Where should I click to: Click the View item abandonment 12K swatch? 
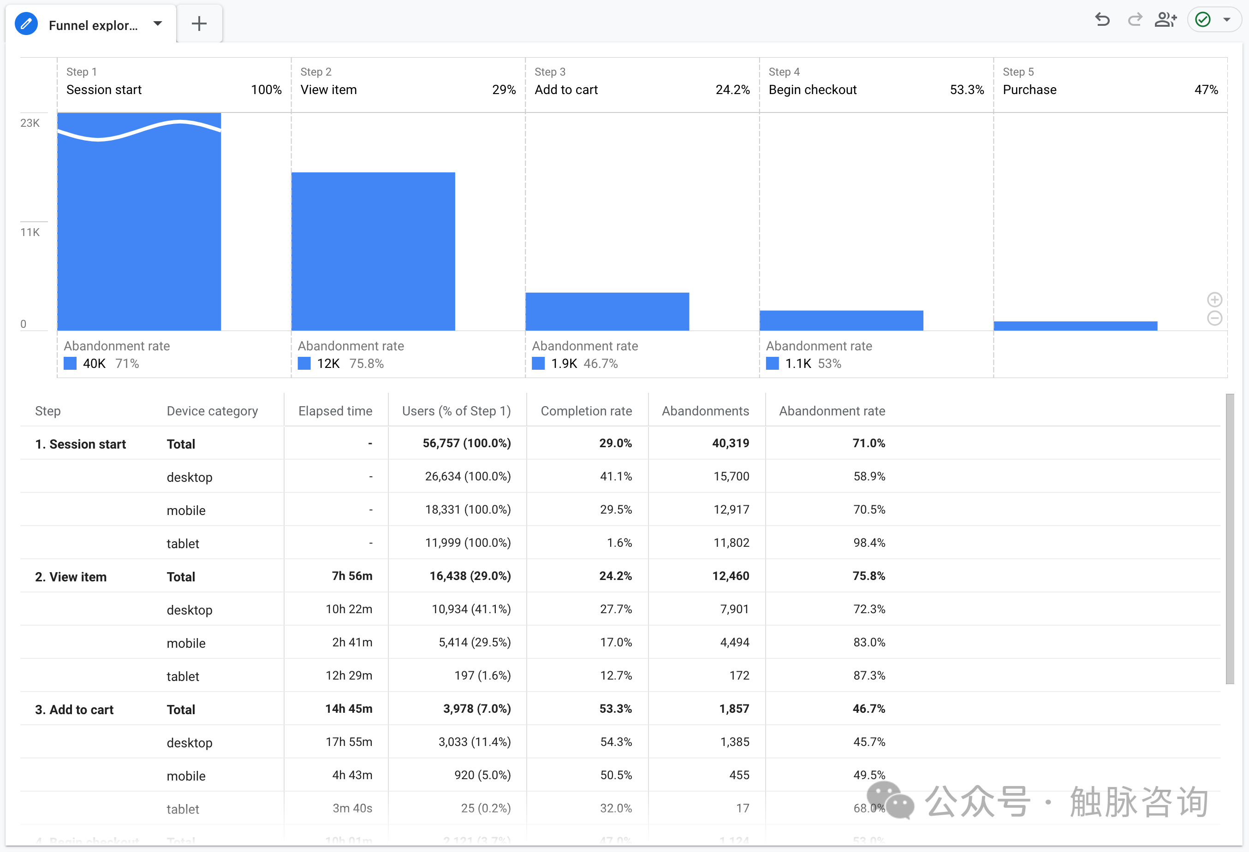point(304,364)
